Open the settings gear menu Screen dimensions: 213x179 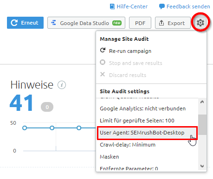coord(200,23)
